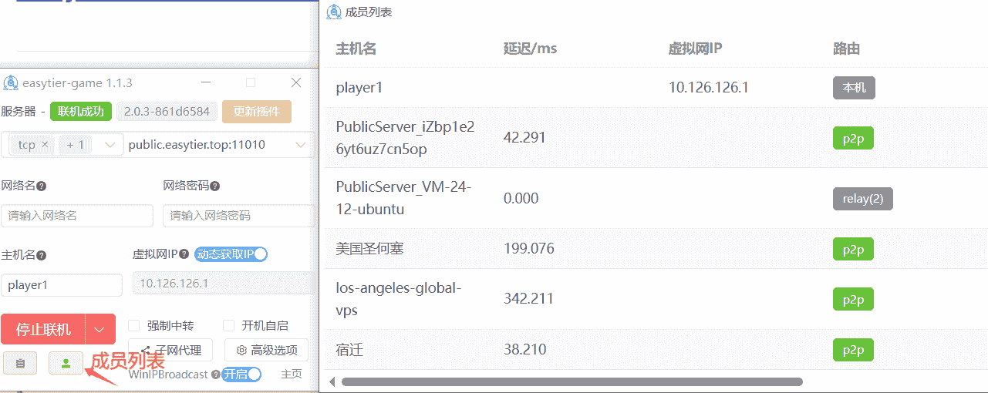
Task: Enable 强制中转 checkbox
Action: 134,326
